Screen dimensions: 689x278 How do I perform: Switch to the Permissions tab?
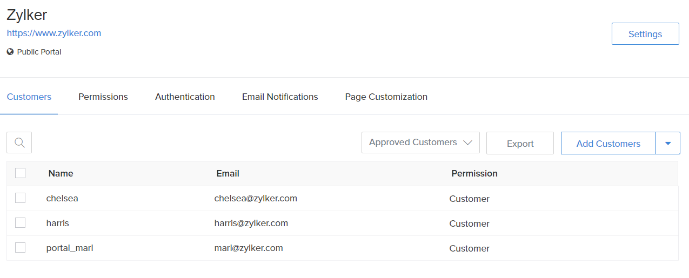103,97
